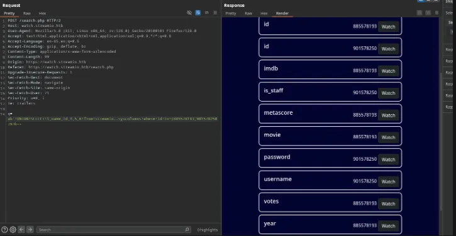456x236 pixels.
Task: Click the 'metascore' column name text
Action: 278,112
